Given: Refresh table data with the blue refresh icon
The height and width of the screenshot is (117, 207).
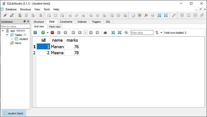Looking at the screenshot, I should tap(35, 32).
